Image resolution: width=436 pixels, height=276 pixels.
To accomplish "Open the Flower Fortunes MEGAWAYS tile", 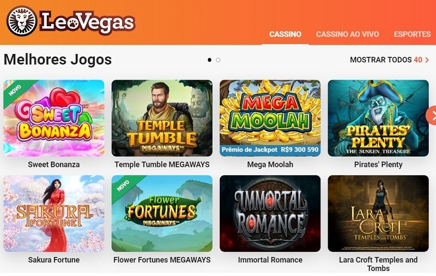I will click(162, 213).
